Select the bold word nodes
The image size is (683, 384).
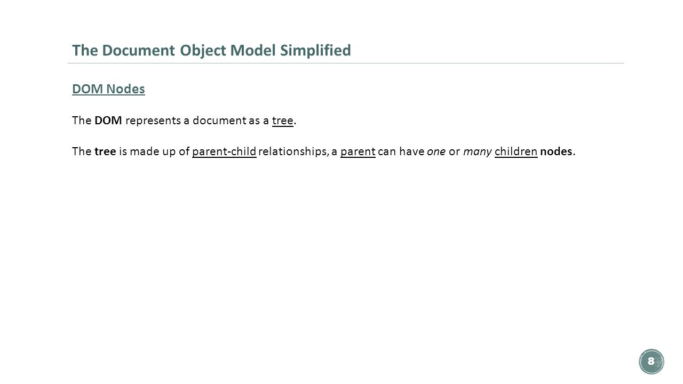[x=556, y=151]
